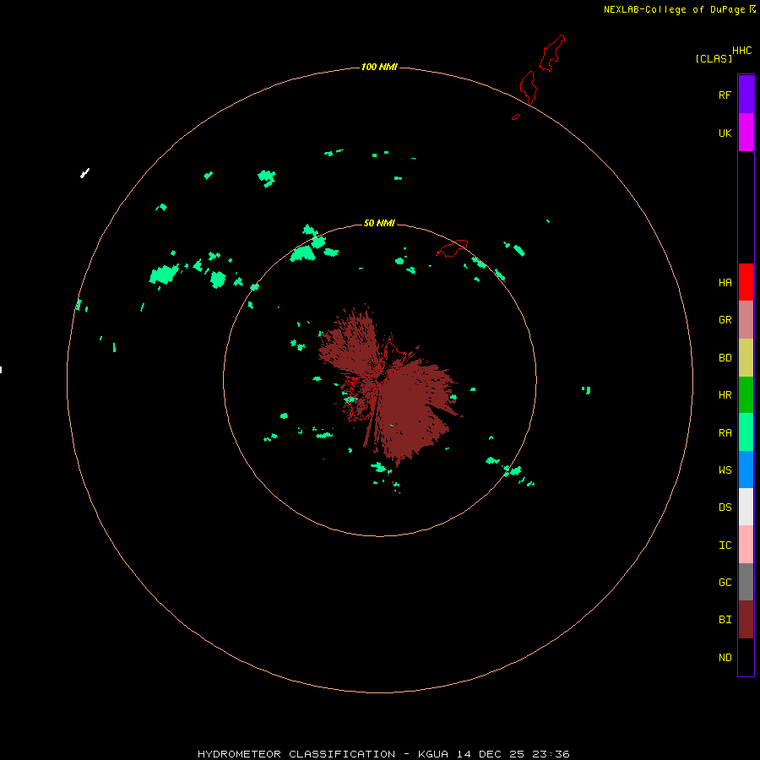
Task: Click the ND legend label
Action: pos(725,658)
